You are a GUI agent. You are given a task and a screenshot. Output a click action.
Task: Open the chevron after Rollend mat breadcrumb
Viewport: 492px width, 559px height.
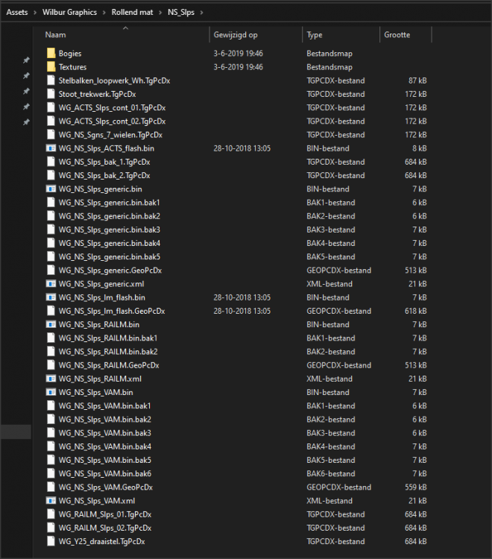(x=160, y=12)
